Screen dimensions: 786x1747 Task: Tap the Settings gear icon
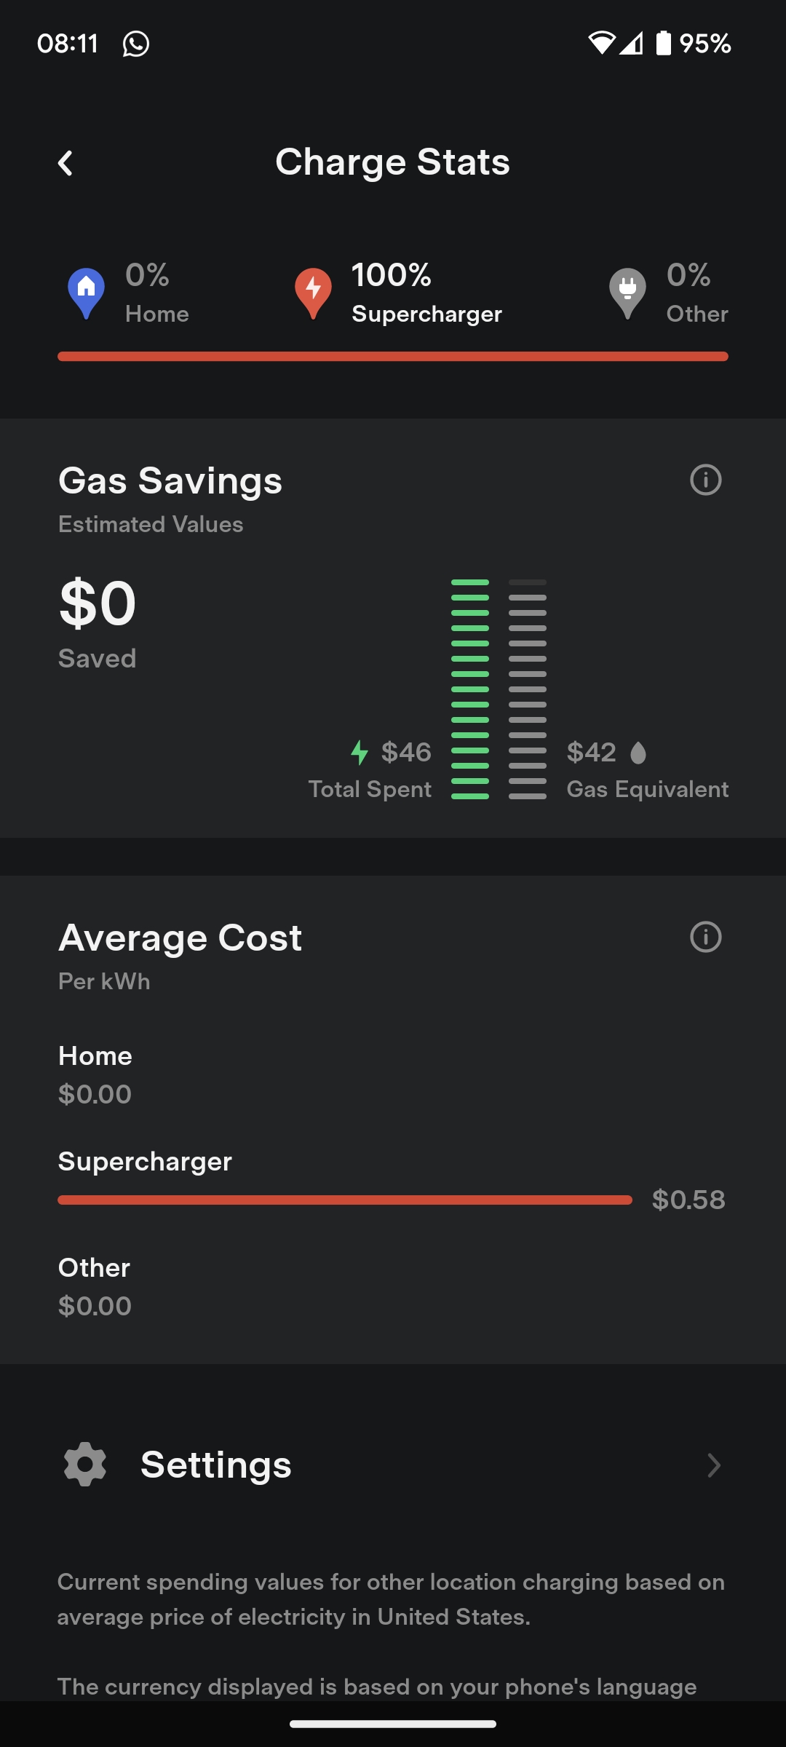coord(85,1465)
